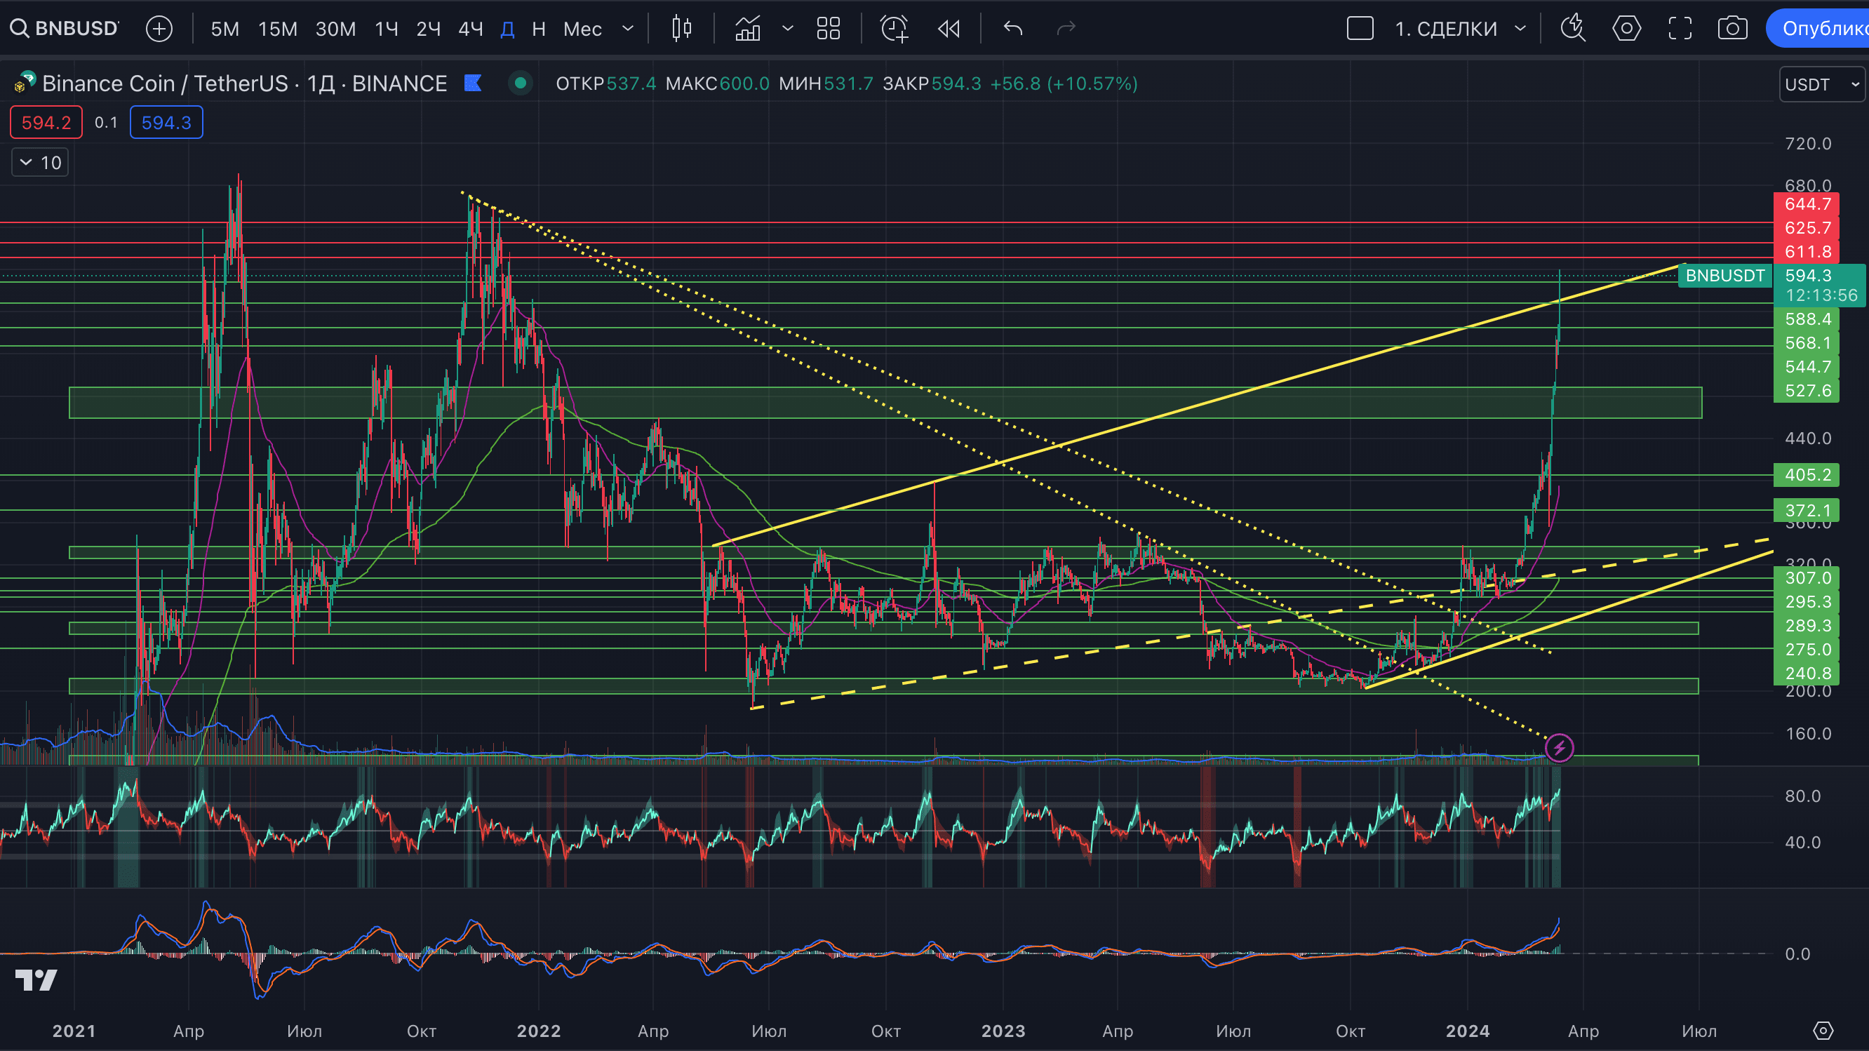Toggle the layout checkbox square beside СДЕЛКИ
Image resolution: width=1869 pixels, height=1051 pixels.
[1360, 29]
